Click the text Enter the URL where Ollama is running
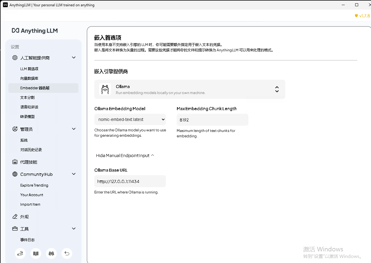 [126, 192]
